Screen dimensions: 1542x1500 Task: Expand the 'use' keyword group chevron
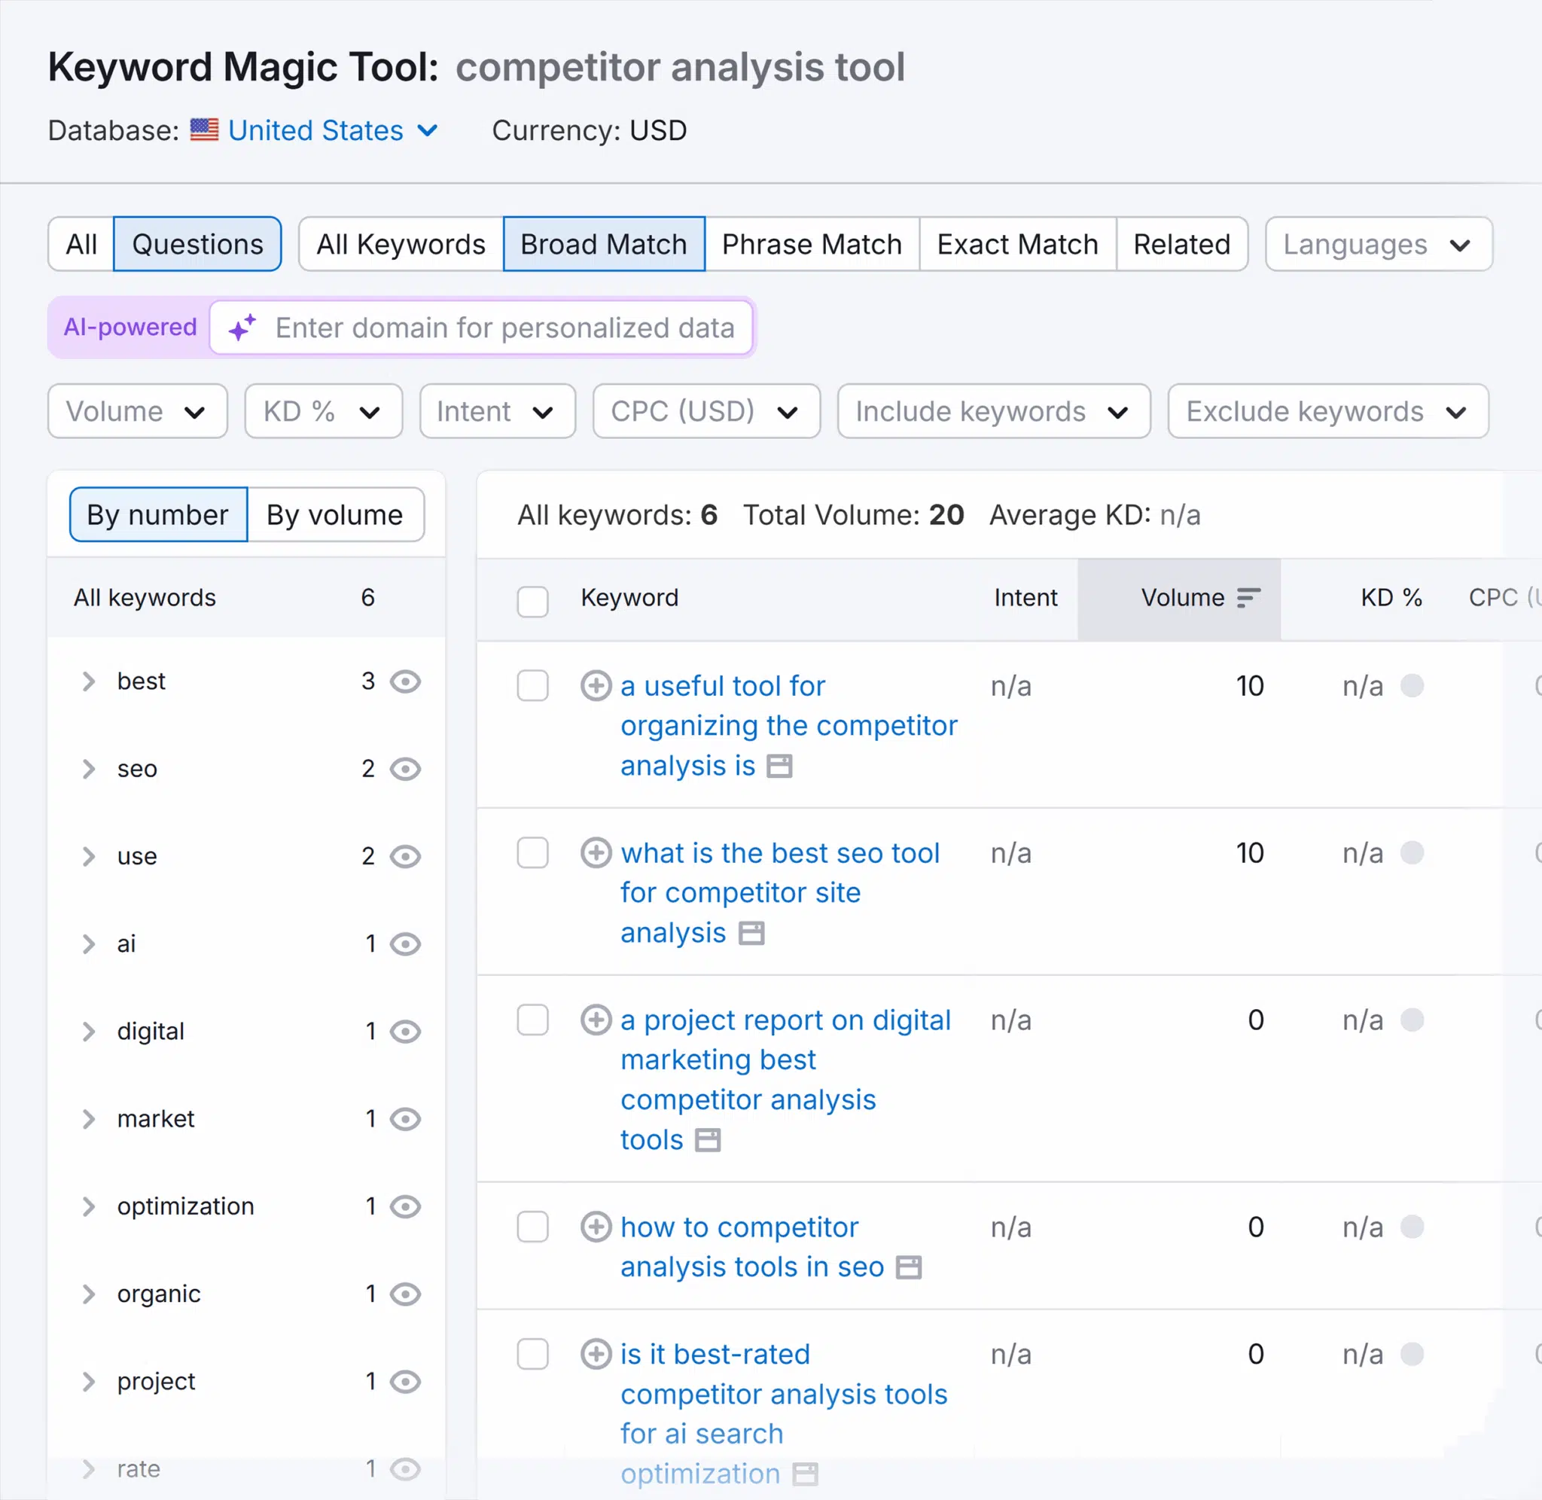88,855
